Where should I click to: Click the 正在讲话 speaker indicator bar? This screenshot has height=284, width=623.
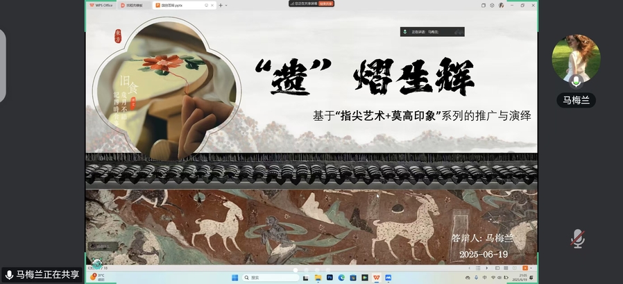[x=432, y=32]
